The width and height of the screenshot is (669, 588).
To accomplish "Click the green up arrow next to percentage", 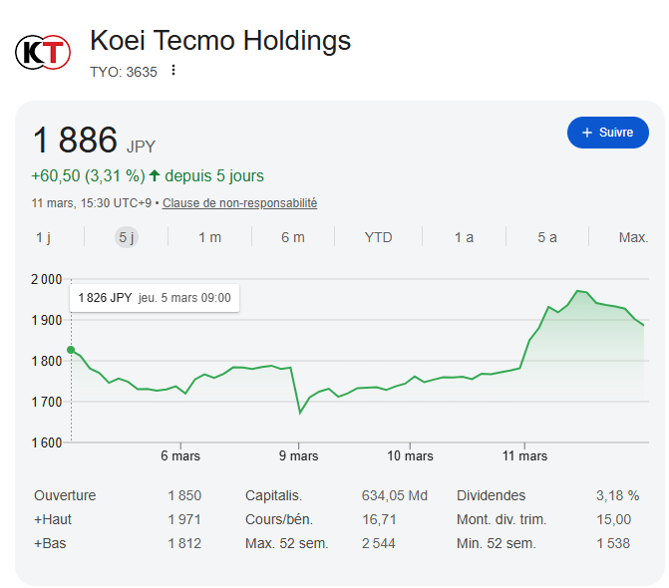I will click(x=155, y=175).
